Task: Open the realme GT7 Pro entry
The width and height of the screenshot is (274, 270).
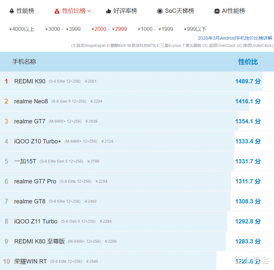Action: (35, 181)
